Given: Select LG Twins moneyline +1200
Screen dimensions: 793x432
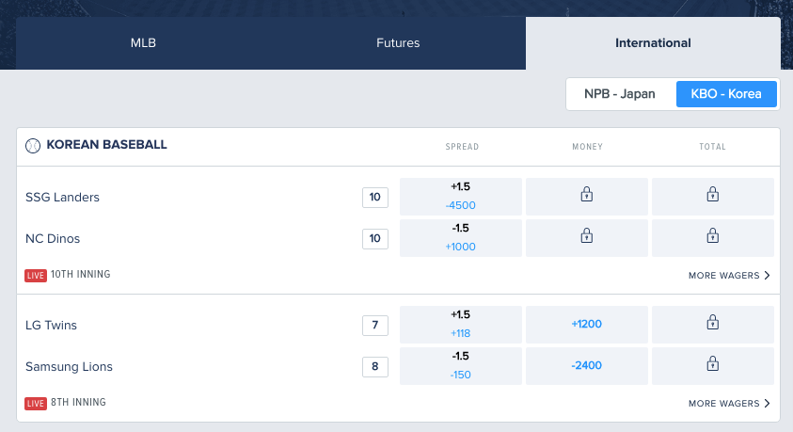Looking at the screenshot, I should tap(587, 325).
